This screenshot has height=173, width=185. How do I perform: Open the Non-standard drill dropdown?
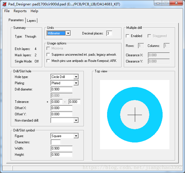[76, 120]
